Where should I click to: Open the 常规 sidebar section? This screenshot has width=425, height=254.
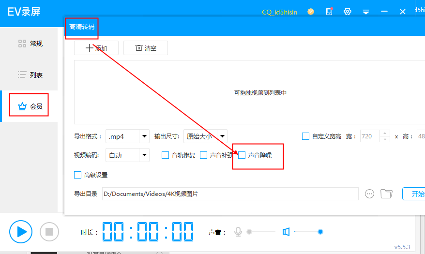point(29,44)
